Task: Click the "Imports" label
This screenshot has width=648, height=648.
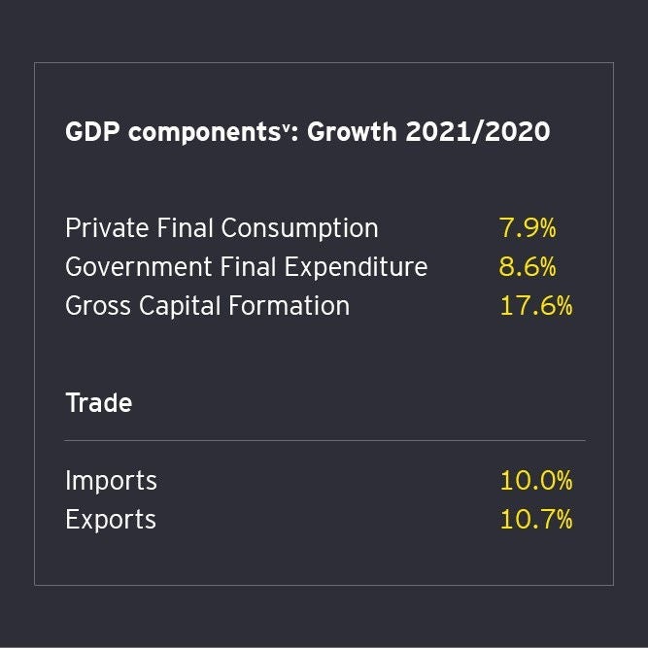Action: click(x=111, y=481)
